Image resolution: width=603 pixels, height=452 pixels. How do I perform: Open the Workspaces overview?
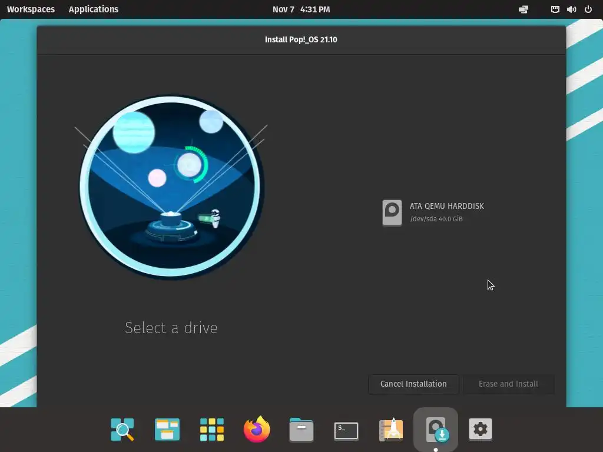pyautogui.click(x=31, y=9)
